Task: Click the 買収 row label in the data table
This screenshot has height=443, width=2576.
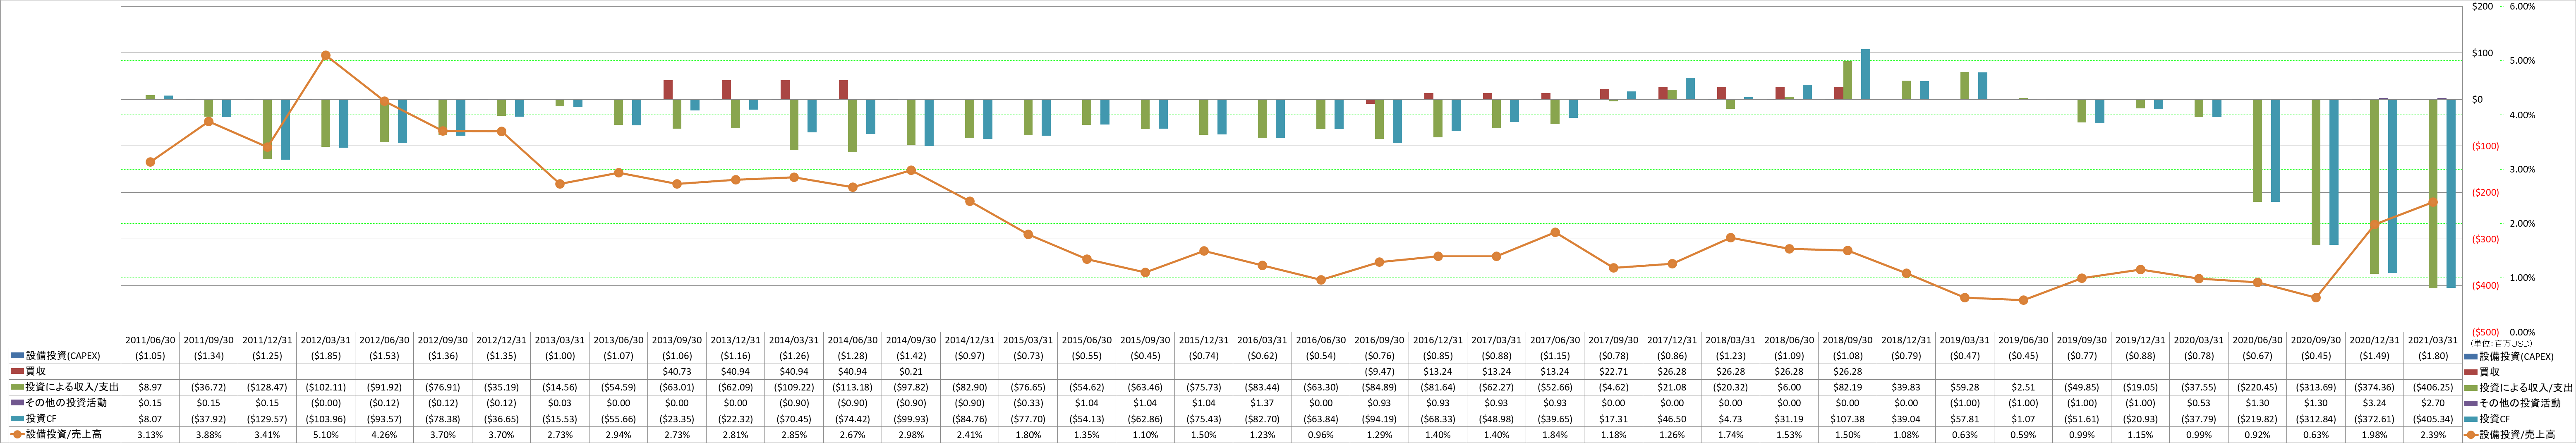Action: click(35, 371)
